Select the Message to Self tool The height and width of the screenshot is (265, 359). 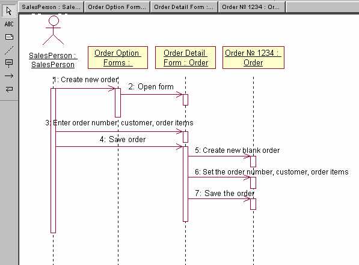click(9, 89)
